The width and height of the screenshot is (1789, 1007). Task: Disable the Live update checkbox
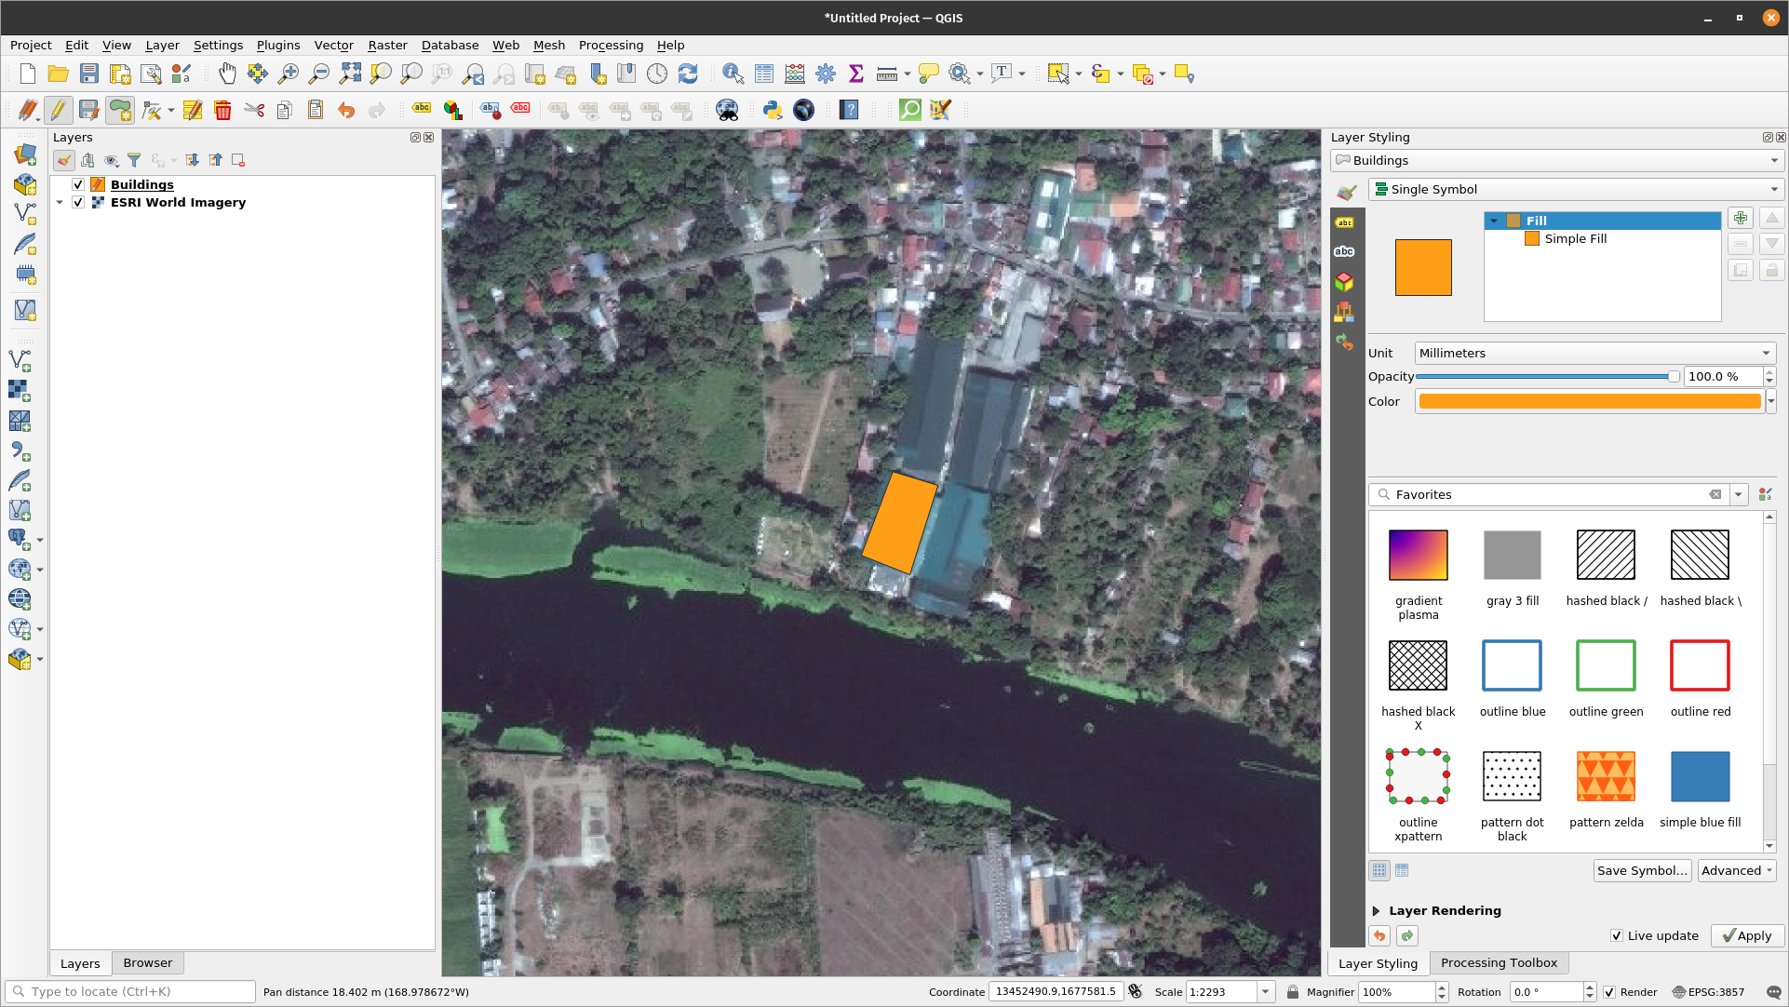1617,935
